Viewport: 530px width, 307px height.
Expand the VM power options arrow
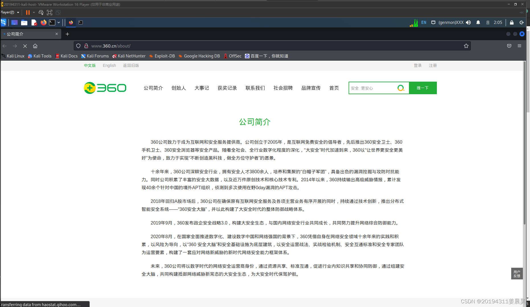(x=34, y=12)
